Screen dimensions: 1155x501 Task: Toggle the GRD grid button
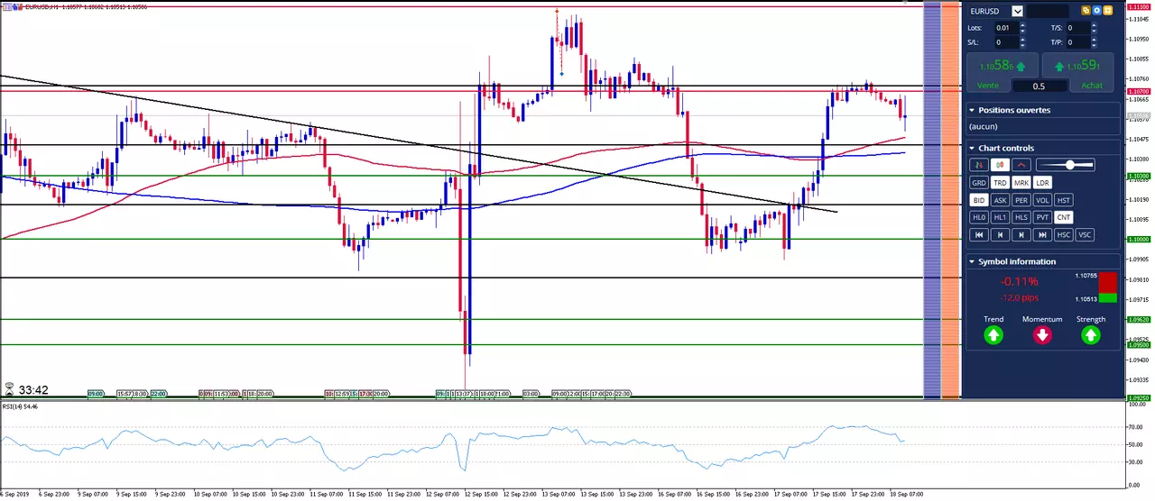(979, 182)
